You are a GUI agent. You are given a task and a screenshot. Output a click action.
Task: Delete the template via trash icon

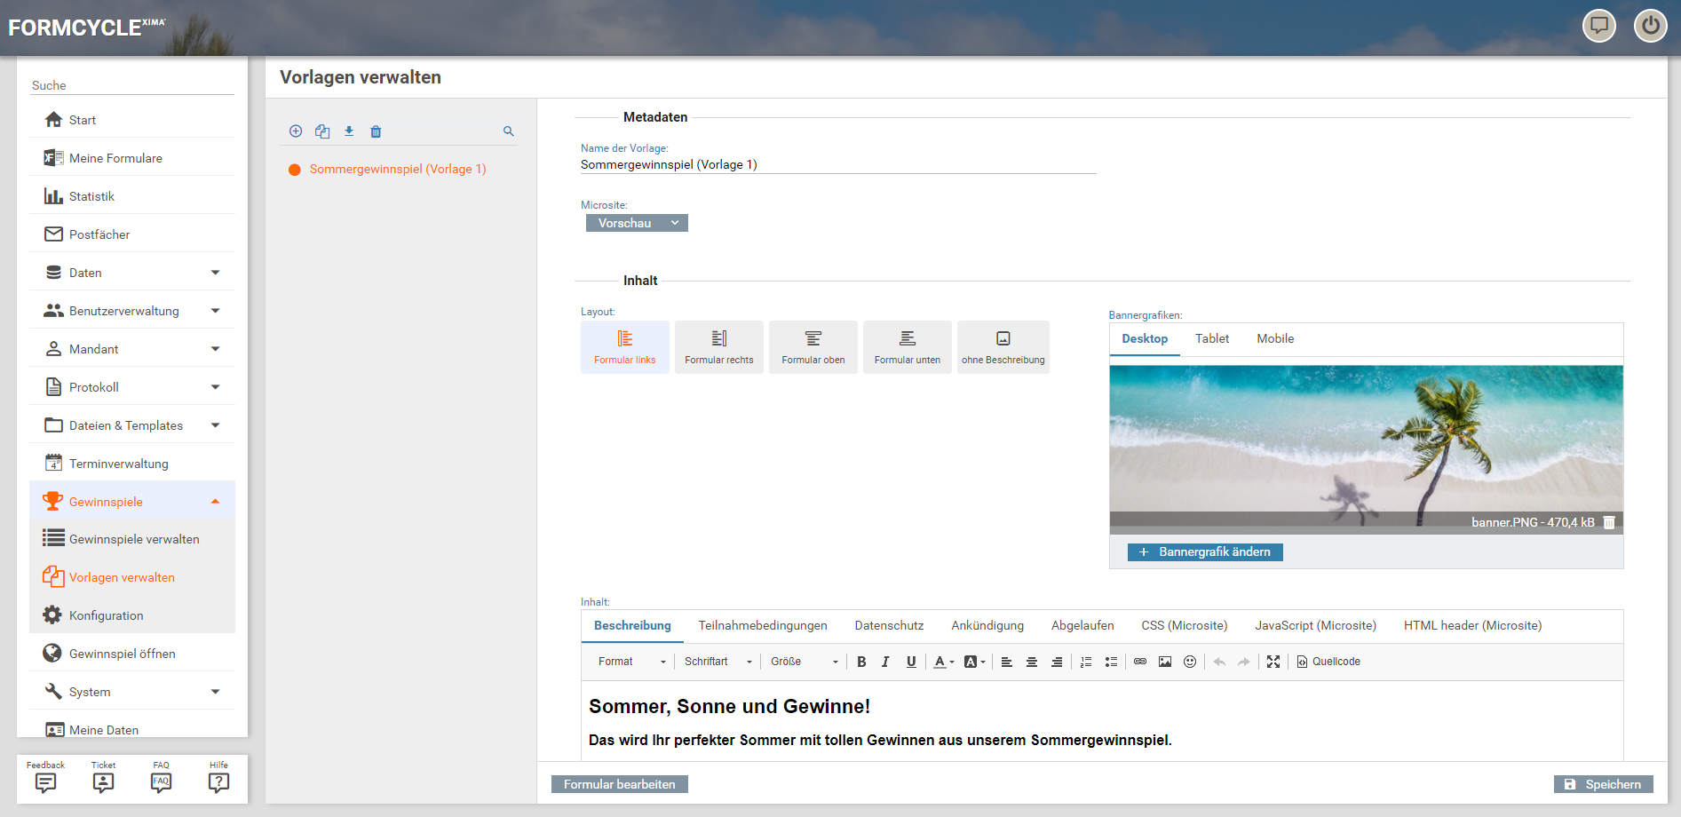point(376,131)
